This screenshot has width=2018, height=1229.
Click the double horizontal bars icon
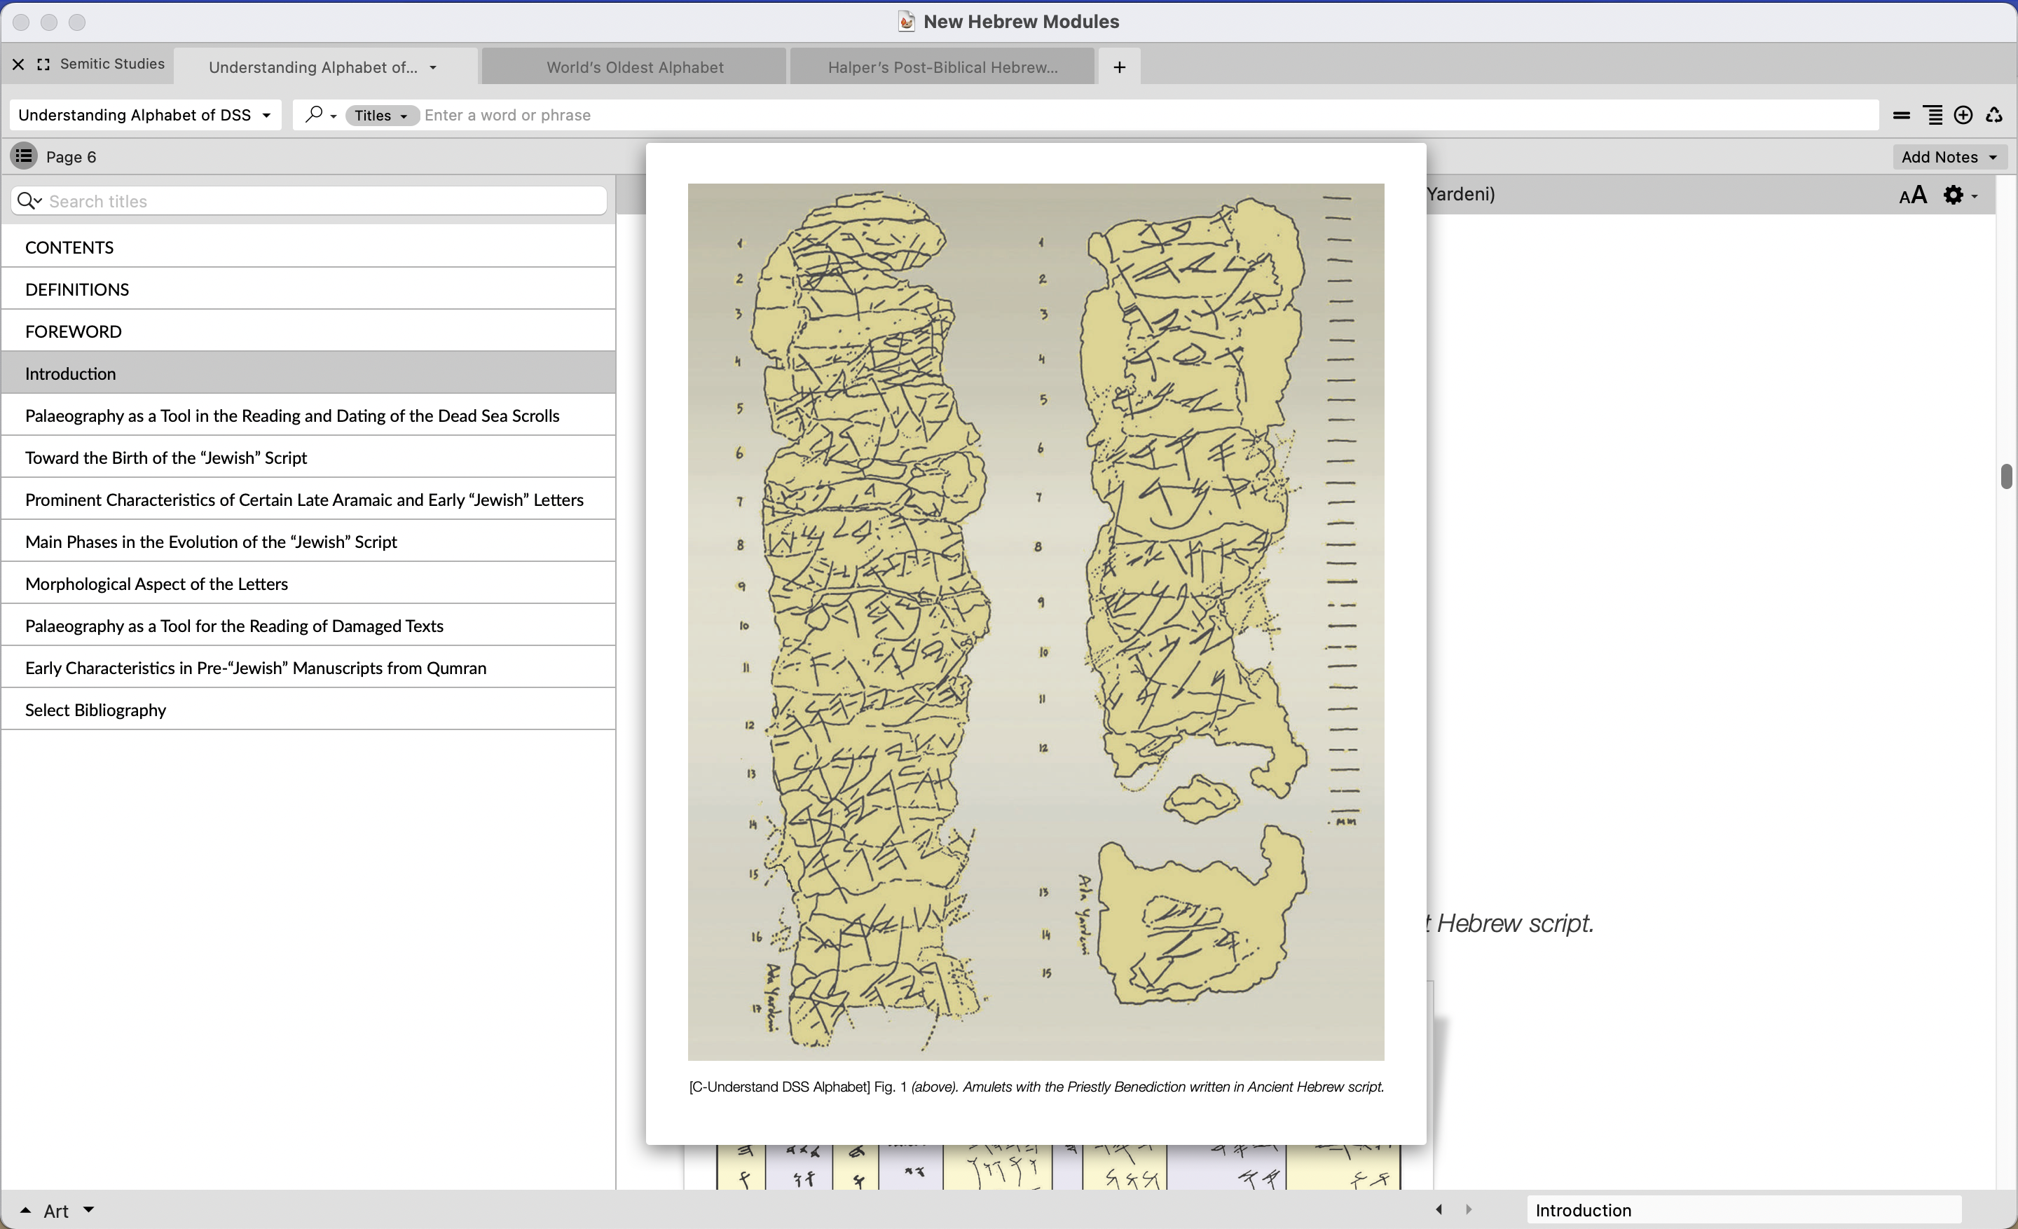click(1902, 116)
